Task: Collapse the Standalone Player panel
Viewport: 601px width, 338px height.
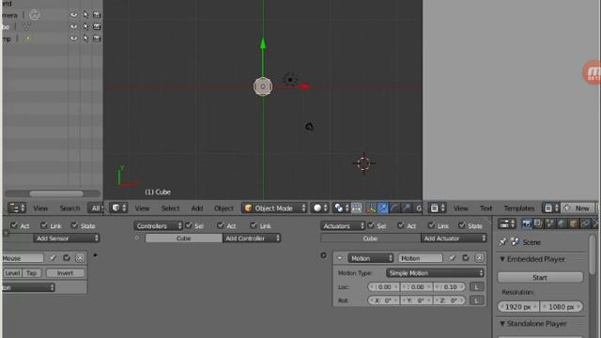Action: tap(502, 323)
